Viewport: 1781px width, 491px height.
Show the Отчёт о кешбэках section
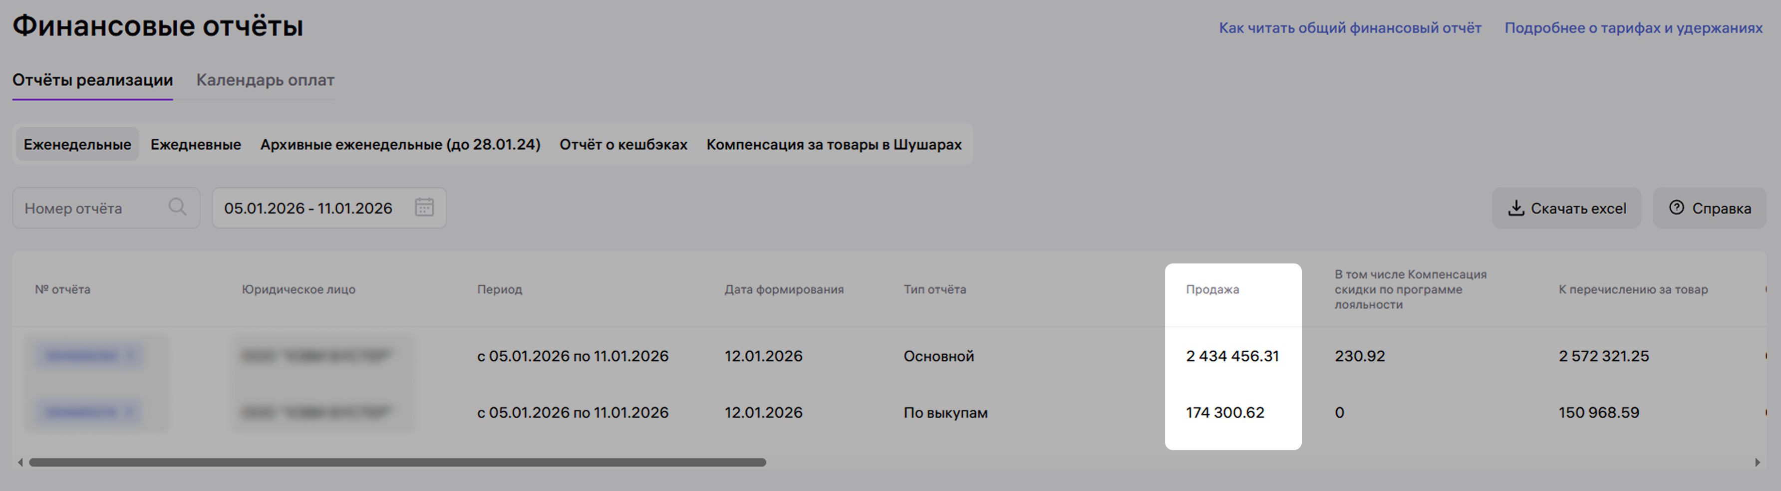point(623,145)
